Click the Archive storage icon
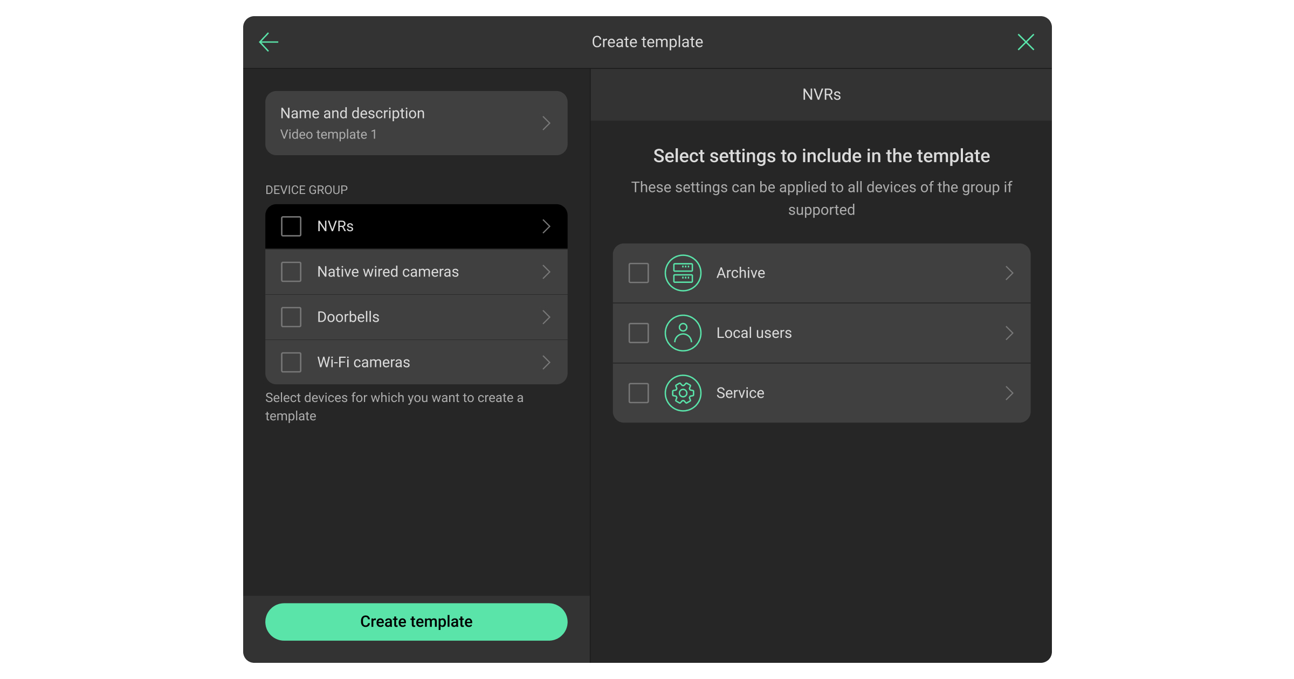 [x=683, y=273]
